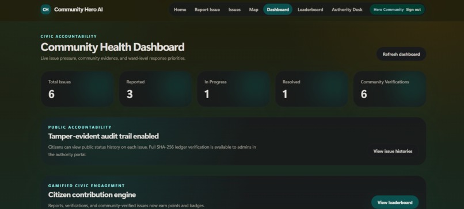Open the Leaderboard nav item
The image size is (464, 209).
pos(310,9)
